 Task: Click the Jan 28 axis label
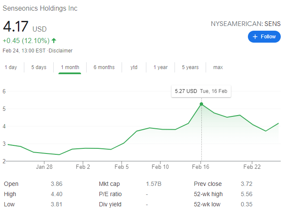[x=44, y=167]
